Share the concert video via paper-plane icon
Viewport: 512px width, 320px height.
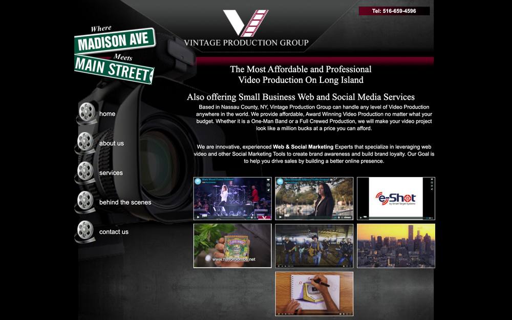[x=268, y=190]
